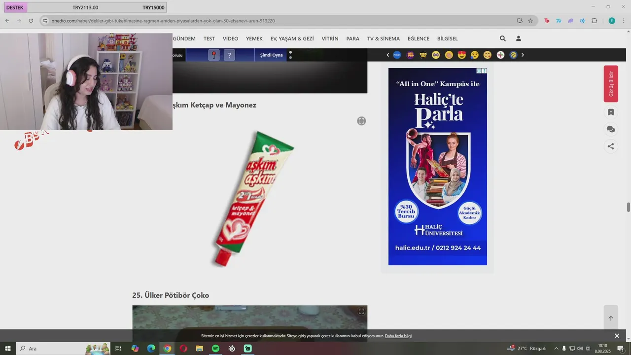The height and width of the screenshot is (355, 631).
Task: Launch Spotify from the taskbar
Action: click(215, 349)
